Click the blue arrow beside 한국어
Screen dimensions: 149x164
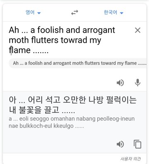(x=122, y=13)
